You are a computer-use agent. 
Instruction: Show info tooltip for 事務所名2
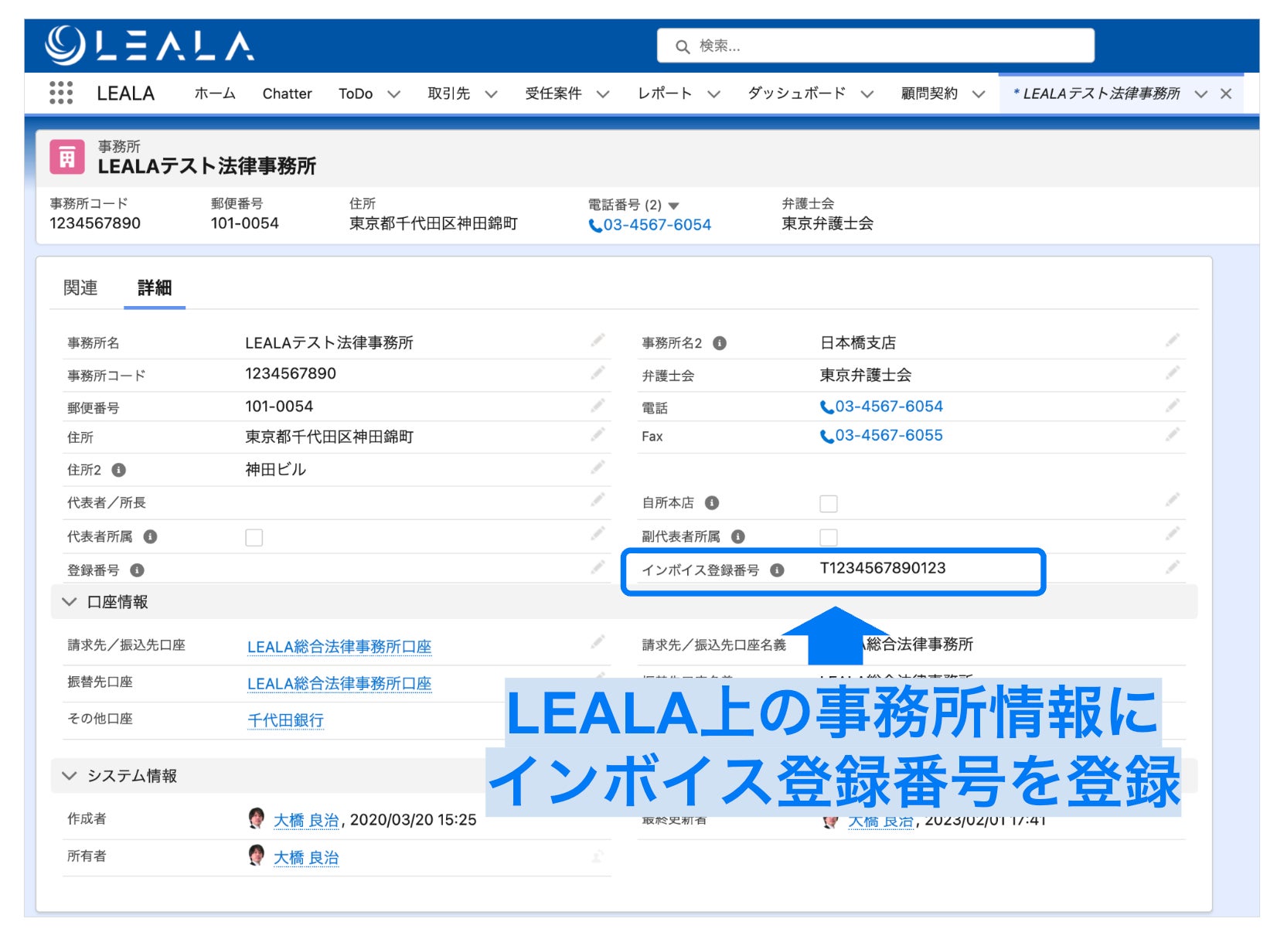(x=720, y=343)
